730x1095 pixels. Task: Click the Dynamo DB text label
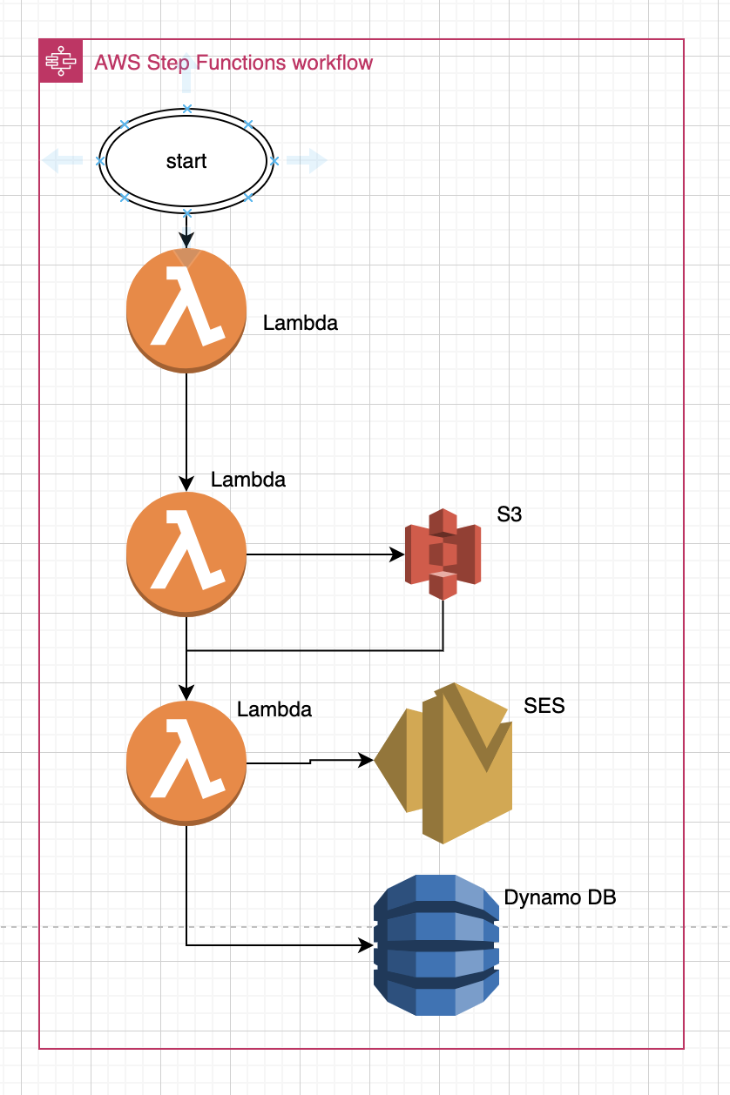click(x=561, y=895)
